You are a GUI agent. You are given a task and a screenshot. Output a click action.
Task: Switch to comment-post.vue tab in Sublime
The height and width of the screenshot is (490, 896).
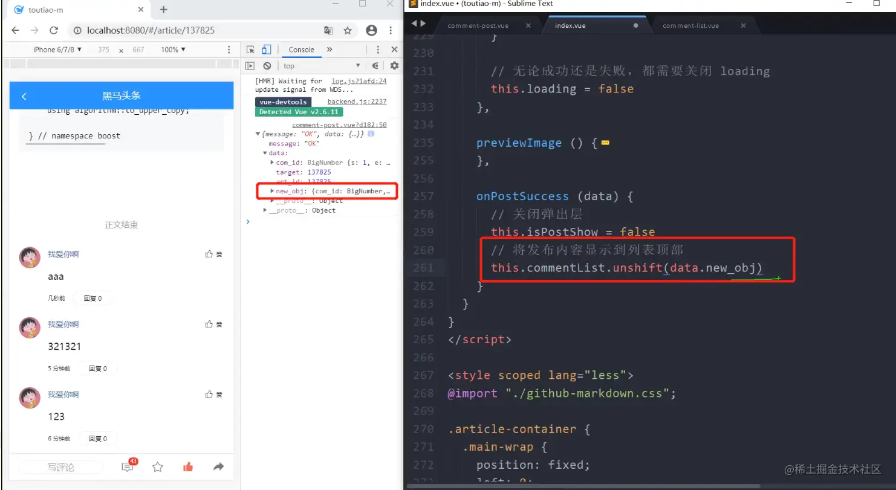coord(478,25)
